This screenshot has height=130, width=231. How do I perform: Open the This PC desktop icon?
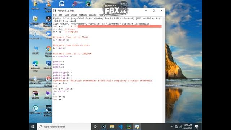tap(35, 50)
